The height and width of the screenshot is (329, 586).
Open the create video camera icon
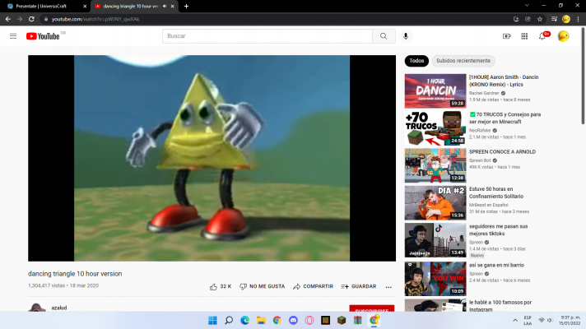coord(507,36)
